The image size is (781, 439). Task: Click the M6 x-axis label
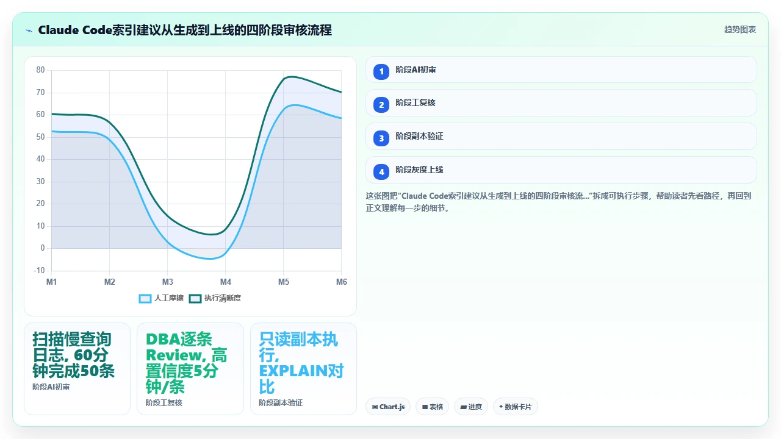point(342,282)
